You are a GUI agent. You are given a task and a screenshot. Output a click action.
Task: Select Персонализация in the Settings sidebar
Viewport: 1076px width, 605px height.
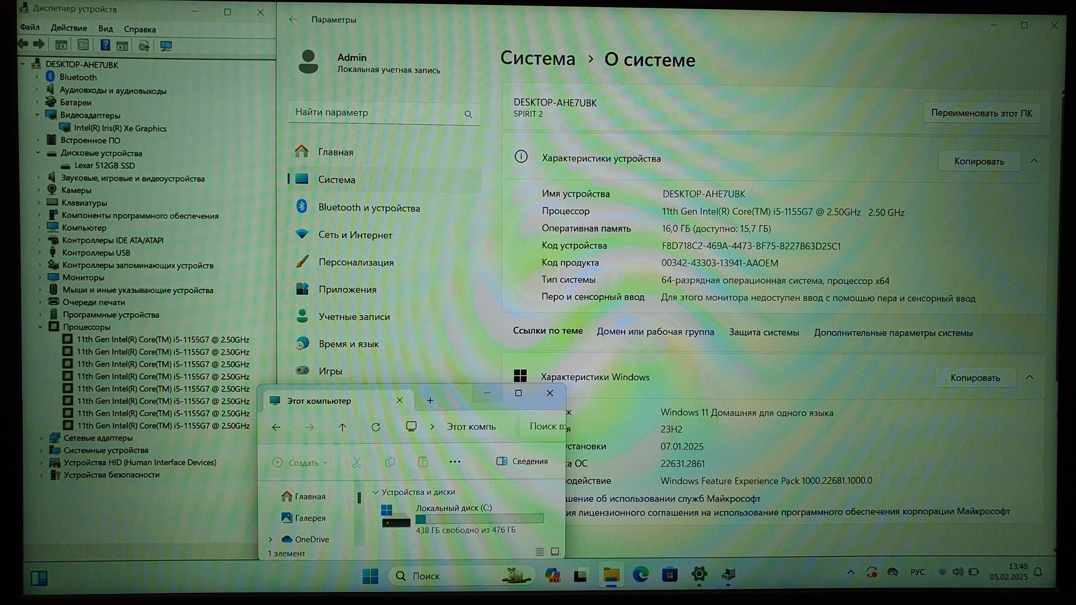coord(356,262)
